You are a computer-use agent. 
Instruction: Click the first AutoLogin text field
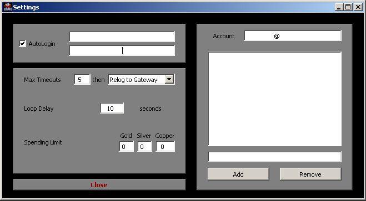pos(122,37)
